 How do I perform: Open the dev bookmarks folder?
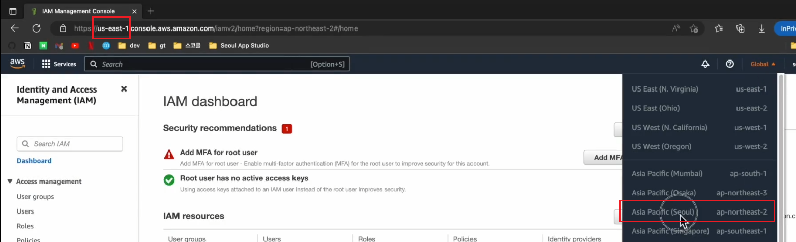[129, 46]
